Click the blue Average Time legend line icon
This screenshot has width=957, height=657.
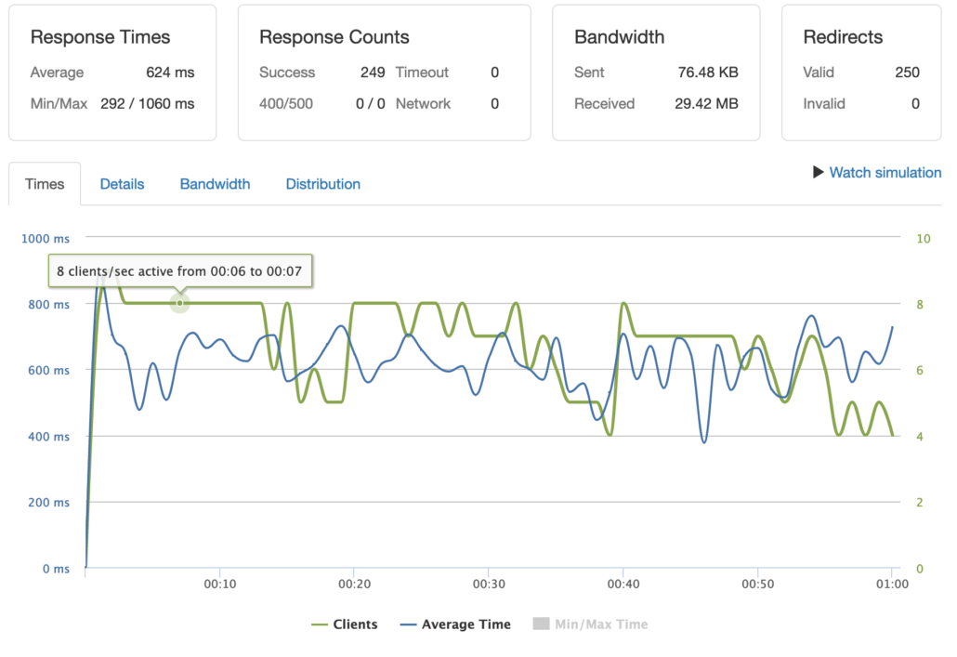pos(407,624)
